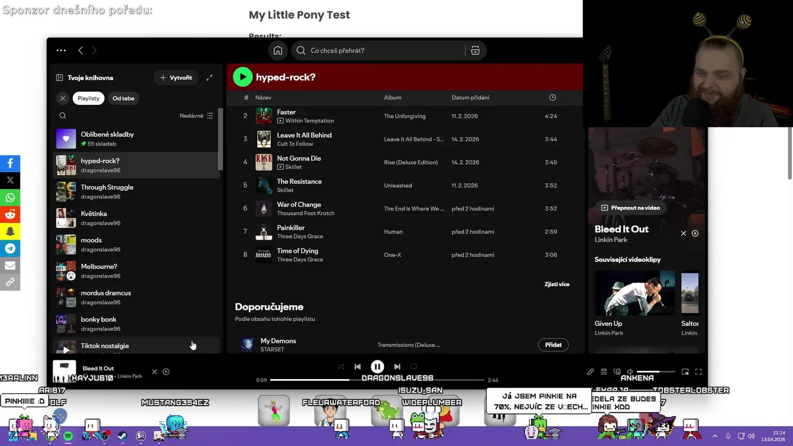Open the 'Nedávné' sort dropdown

pyautogui.click(x=196, y=115)
